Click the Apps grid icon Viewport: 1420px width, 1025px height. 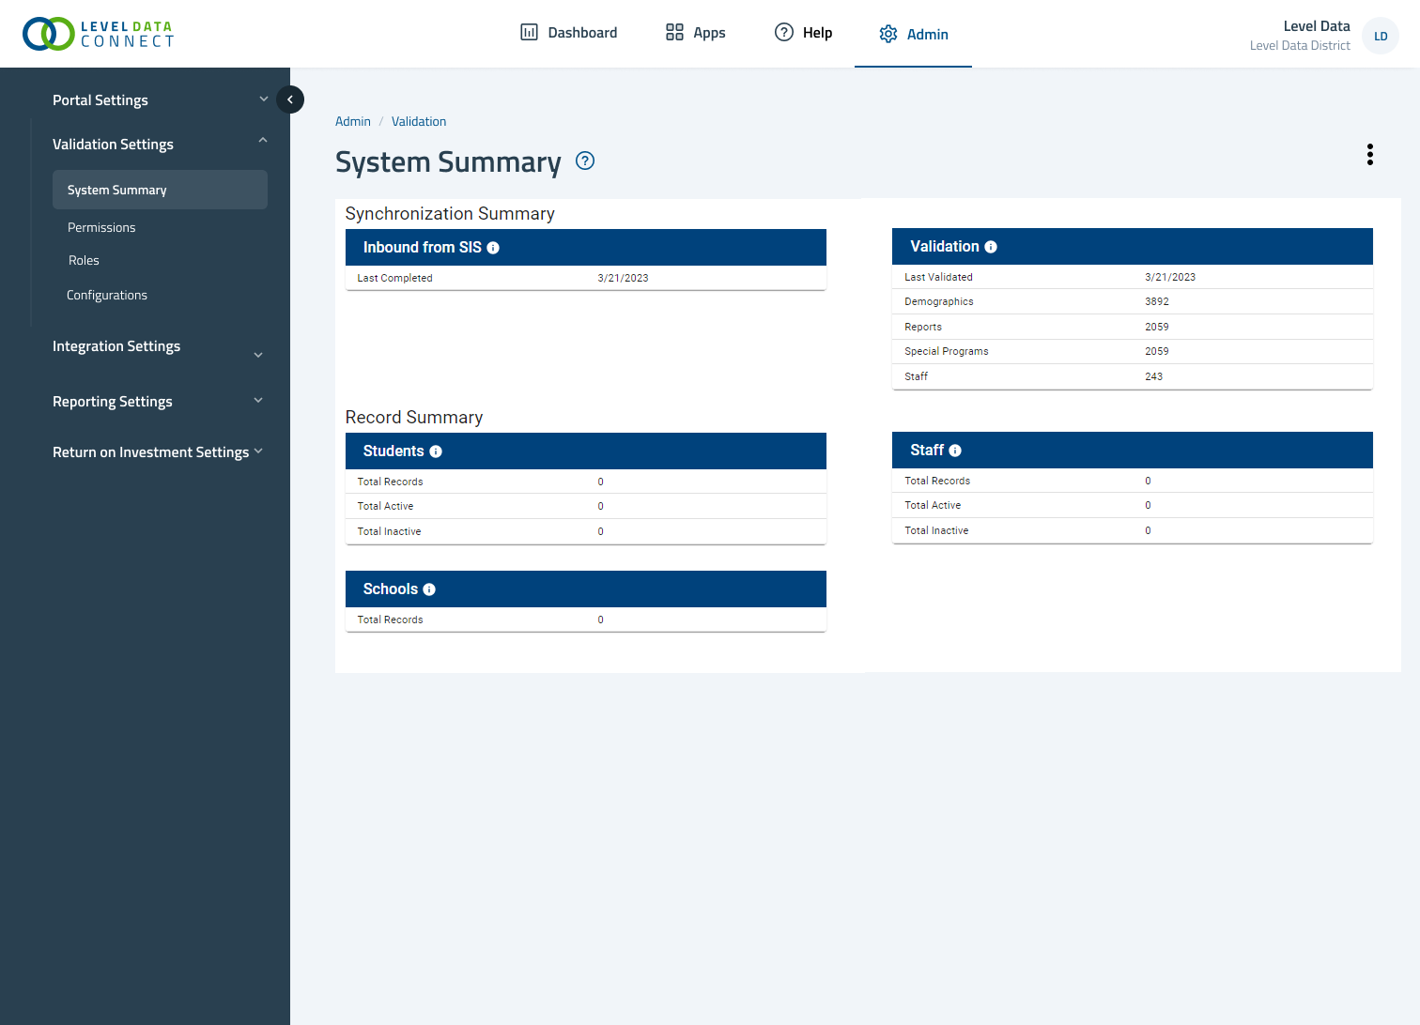tap(674, 33)
